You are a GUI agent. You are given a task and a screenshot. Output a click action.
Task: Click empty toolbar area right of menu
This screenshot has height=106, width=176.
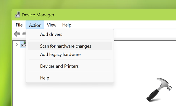pos(143,34)
